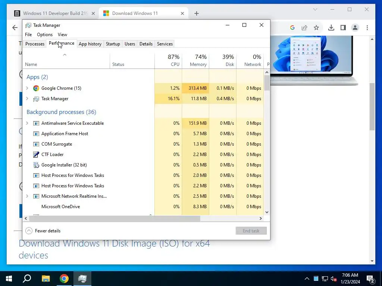Open the Windows Start menu
The image size is (382, 286).
pos(9,279)
